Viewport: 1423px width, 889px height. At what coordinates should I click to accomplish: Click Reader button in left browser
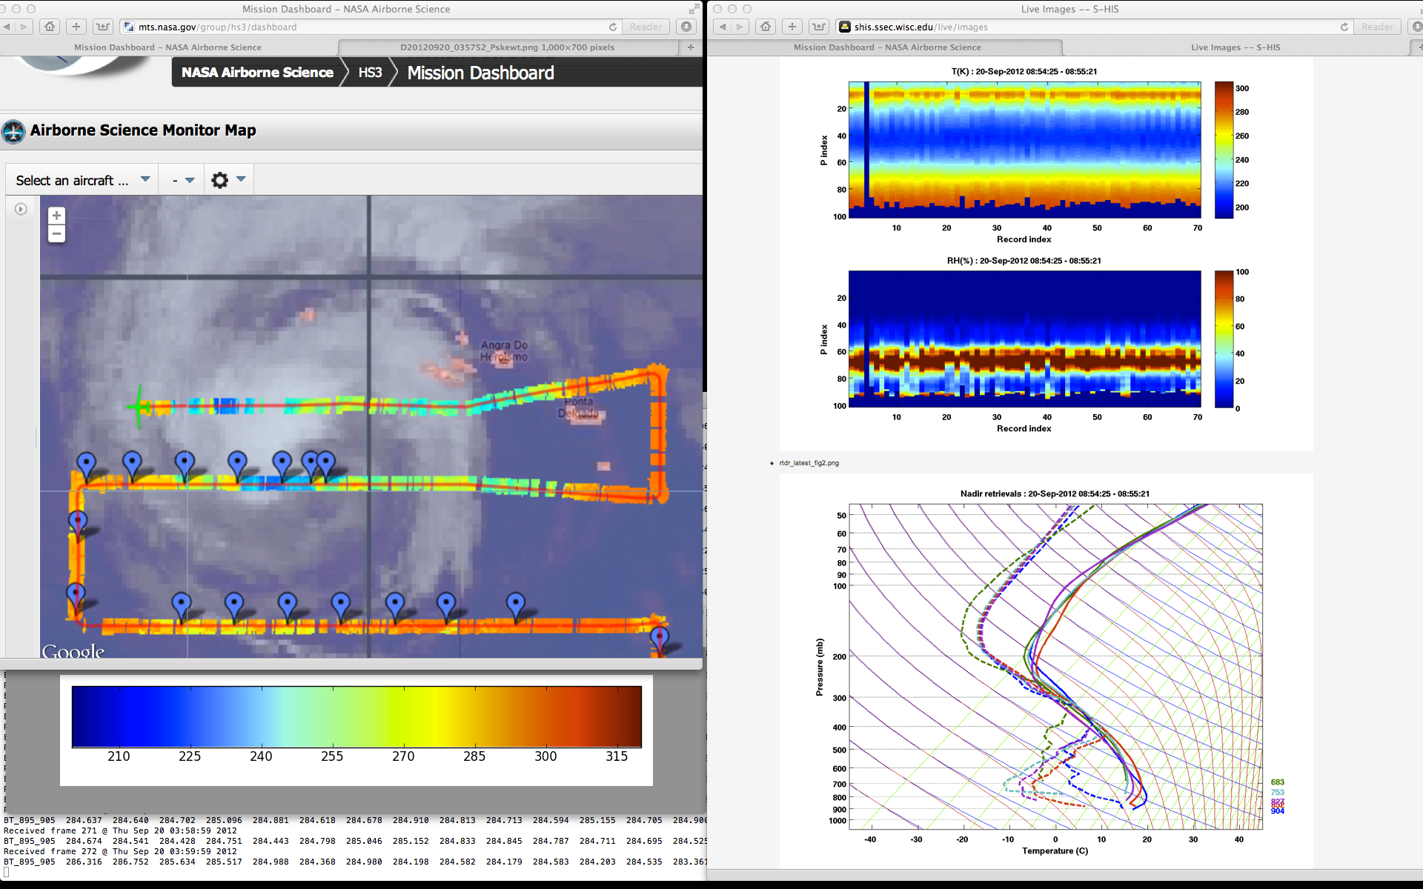[x=646, y=27]
